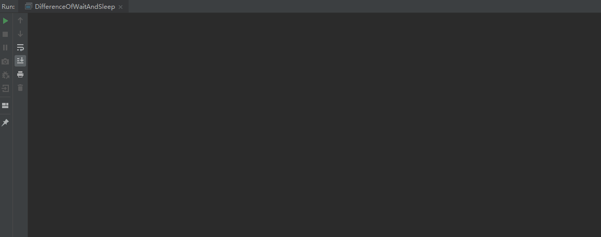Select the DifferenceOfWaitAndSleep run tab
This screenshot has height=237, width=601.
pos(75,7)
